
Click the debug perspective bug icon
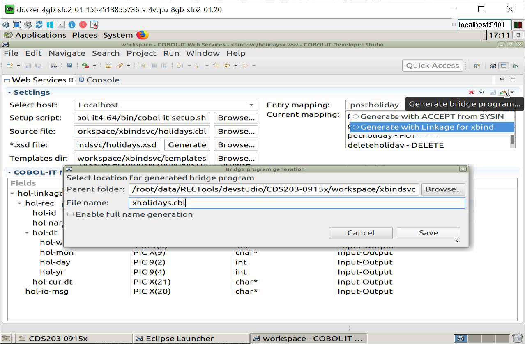(x=514, y=66)
